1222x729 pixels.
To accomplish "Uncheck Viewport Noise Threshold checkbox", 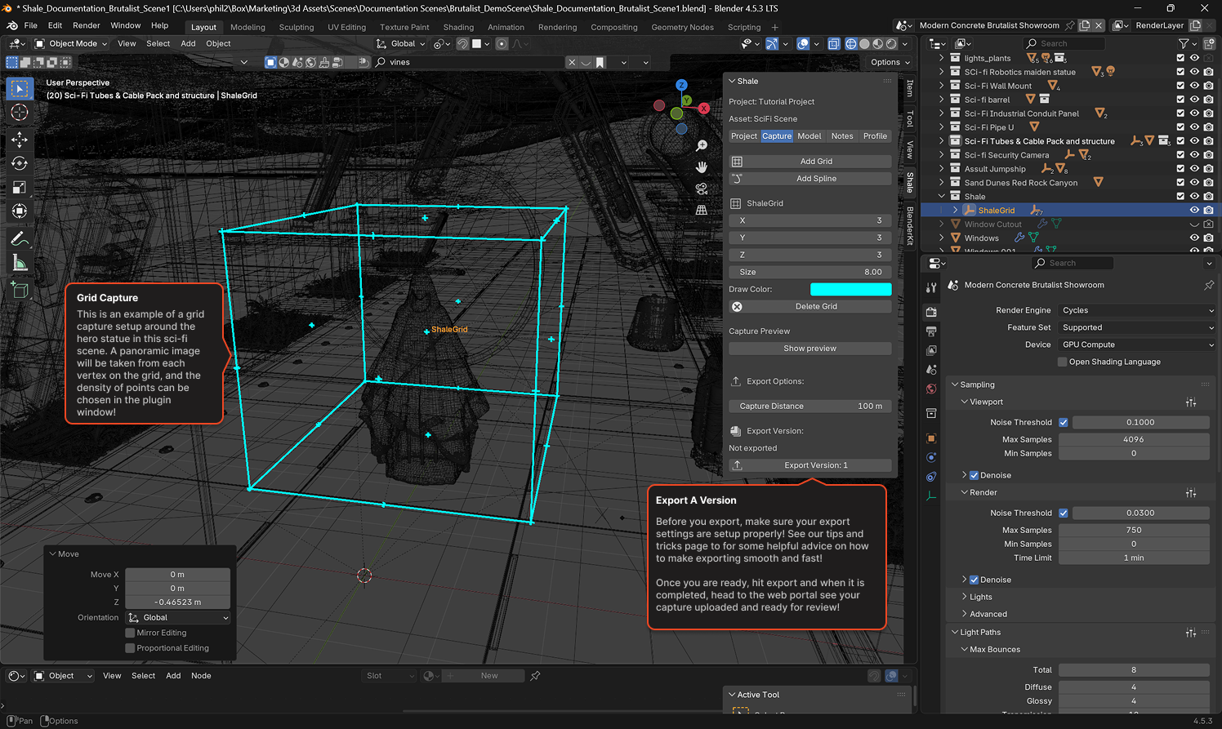I will [1063, 423].
